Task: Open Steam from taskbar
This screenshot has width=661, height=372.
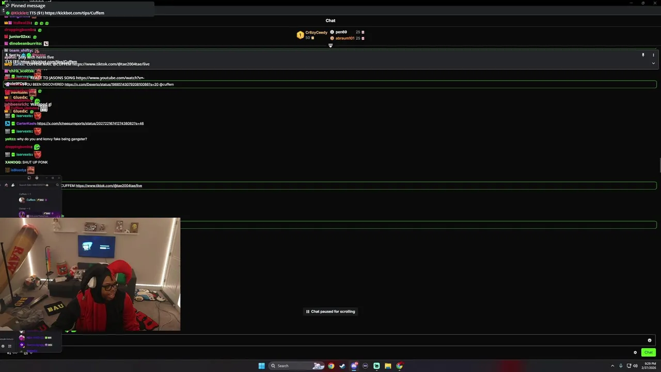Action: (x=342, y=366)
